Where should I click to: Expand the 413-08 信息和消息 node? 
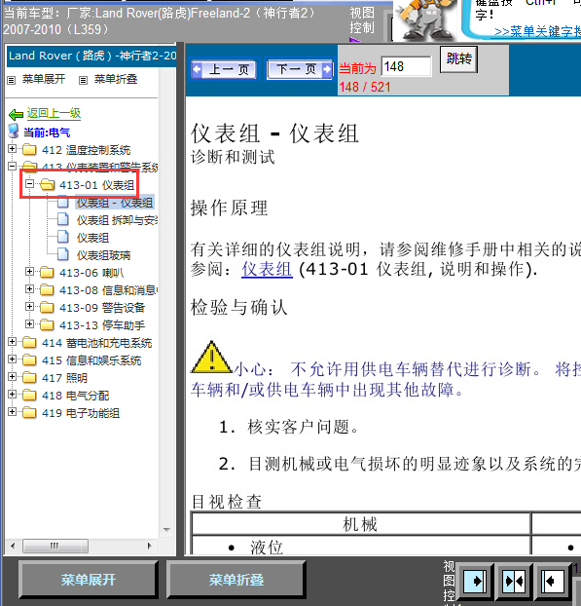tap(30, 288)
